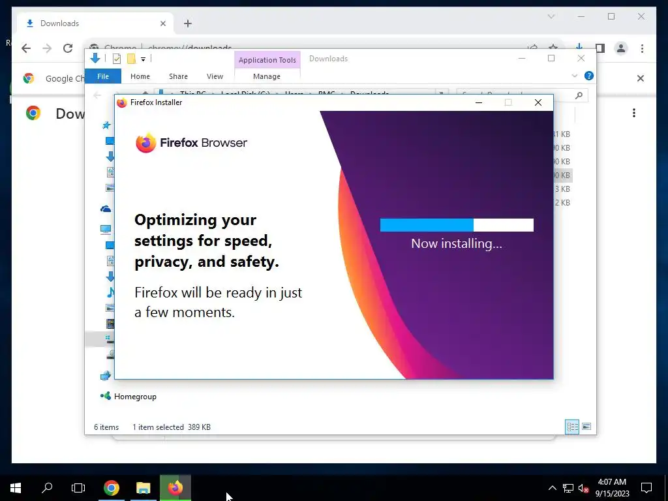Select OneDrive cloud icon in sidebar

106,209
